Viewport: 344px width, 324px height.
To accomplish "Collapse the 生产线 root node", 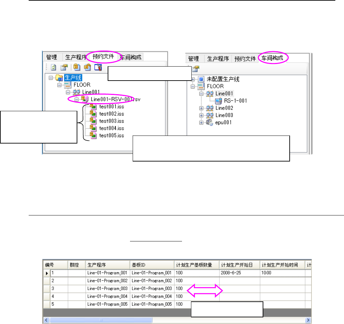I will click(51, 78).
